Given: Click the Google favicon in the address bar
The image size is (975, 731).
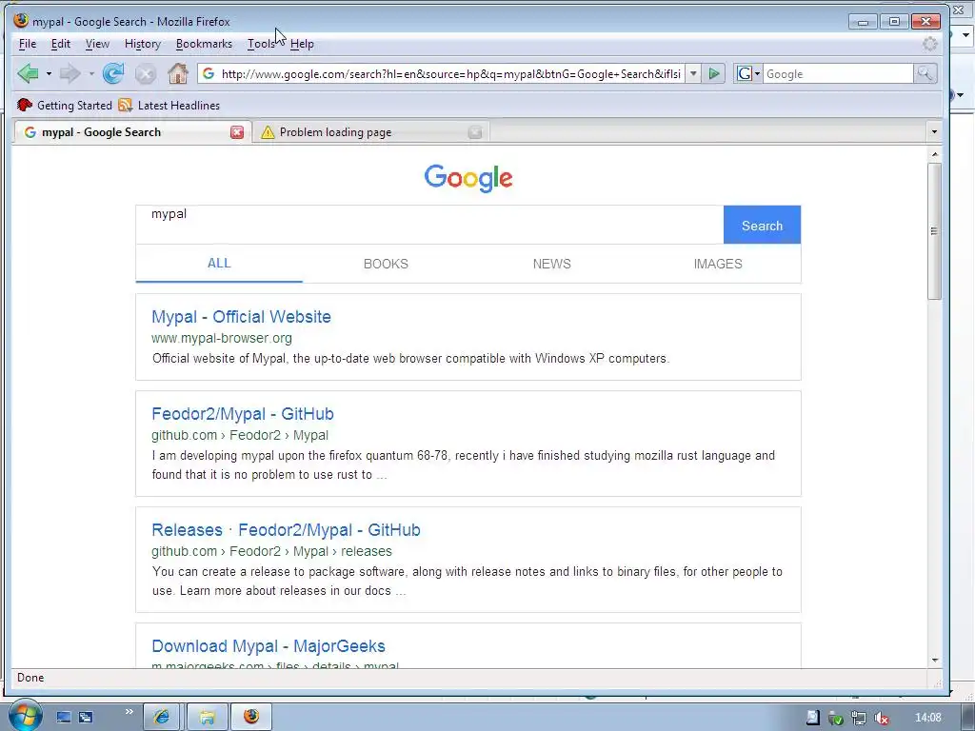Looking at the screenshot, I should 209,73.
